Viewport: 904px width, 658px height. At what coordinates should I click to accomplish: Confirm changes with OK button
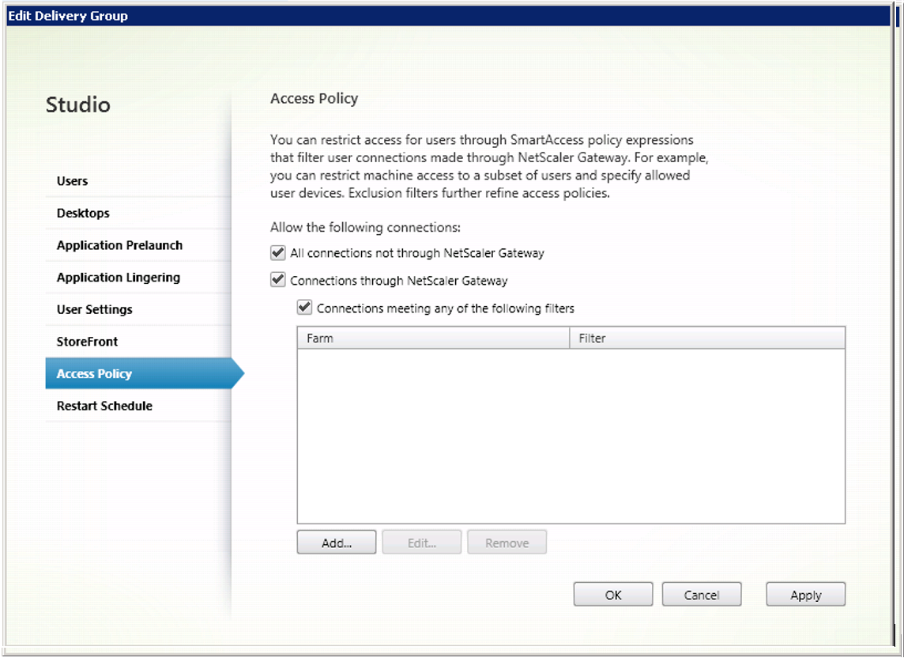tap(613, 595)
